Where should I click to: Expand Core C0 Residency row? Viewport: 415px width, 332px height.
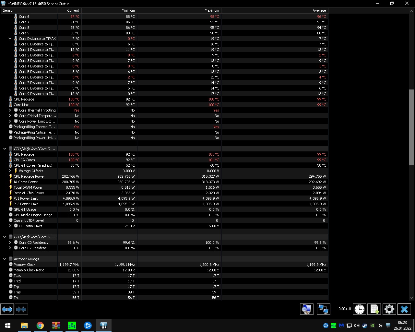click(x=10, y=243)
